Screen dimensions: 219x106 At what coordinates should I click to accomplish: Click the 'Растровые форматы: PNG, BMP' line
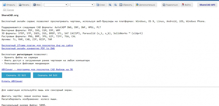pyautogui.click(x=39, y=36)
